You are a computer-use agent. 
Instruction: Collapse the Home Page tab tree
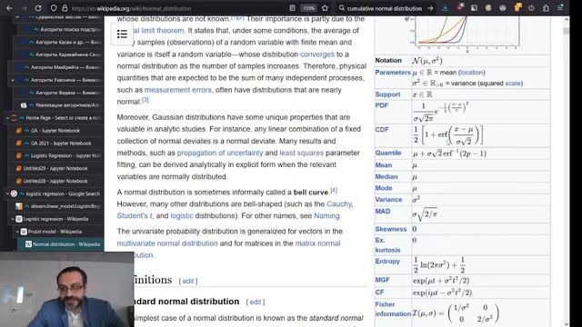7,118
